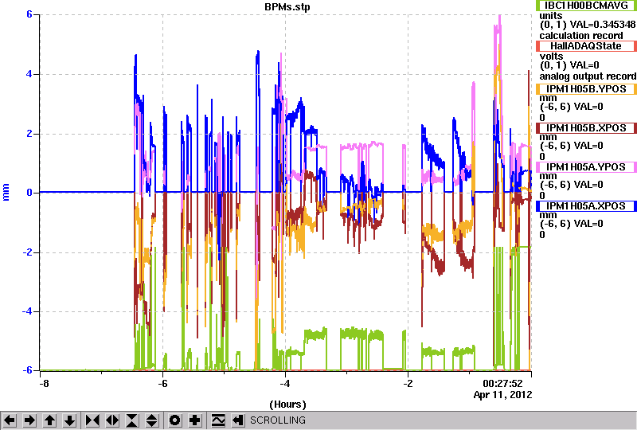637x430 pixels.
Task: Click the x-axis tick label -2
Action: [x=408, y=384]
